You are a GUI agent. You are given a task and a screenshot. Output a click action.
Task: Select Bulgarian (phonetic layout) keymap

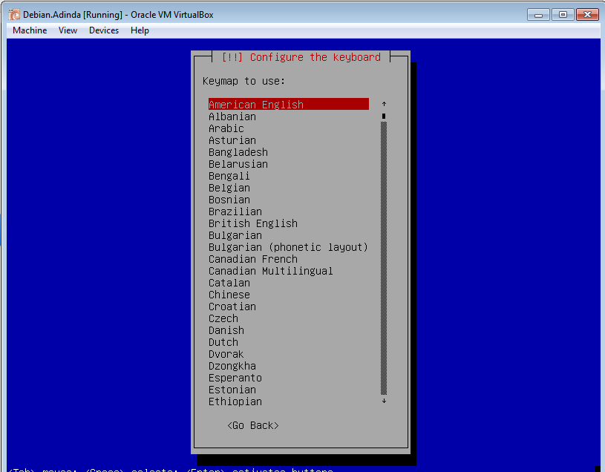coord(289,247)
